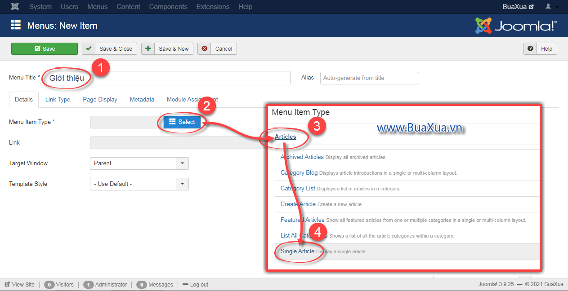Click the BuaXua site link at top right
Image resolution: width=568 pixels, height=291 pixels.
tap(518, 7)
